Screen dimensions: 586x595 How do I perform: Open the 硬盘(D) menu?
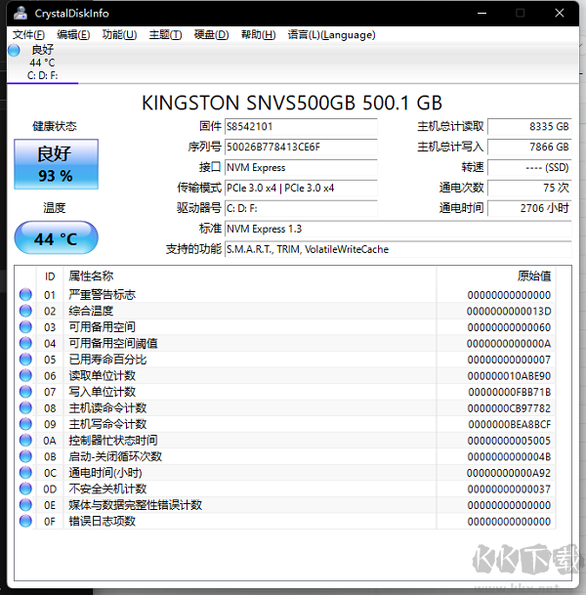click(211, 35)
